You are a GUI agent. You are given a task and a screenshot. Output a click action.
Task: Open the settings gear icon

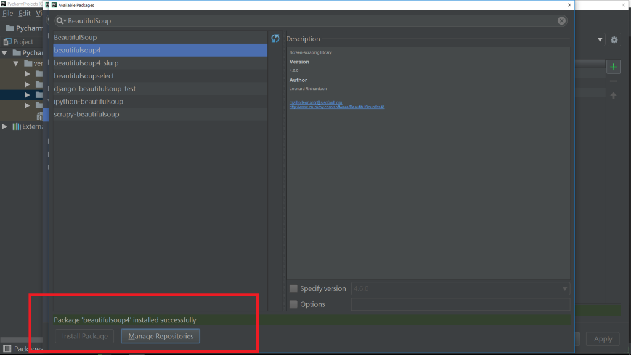click(614, 39)
